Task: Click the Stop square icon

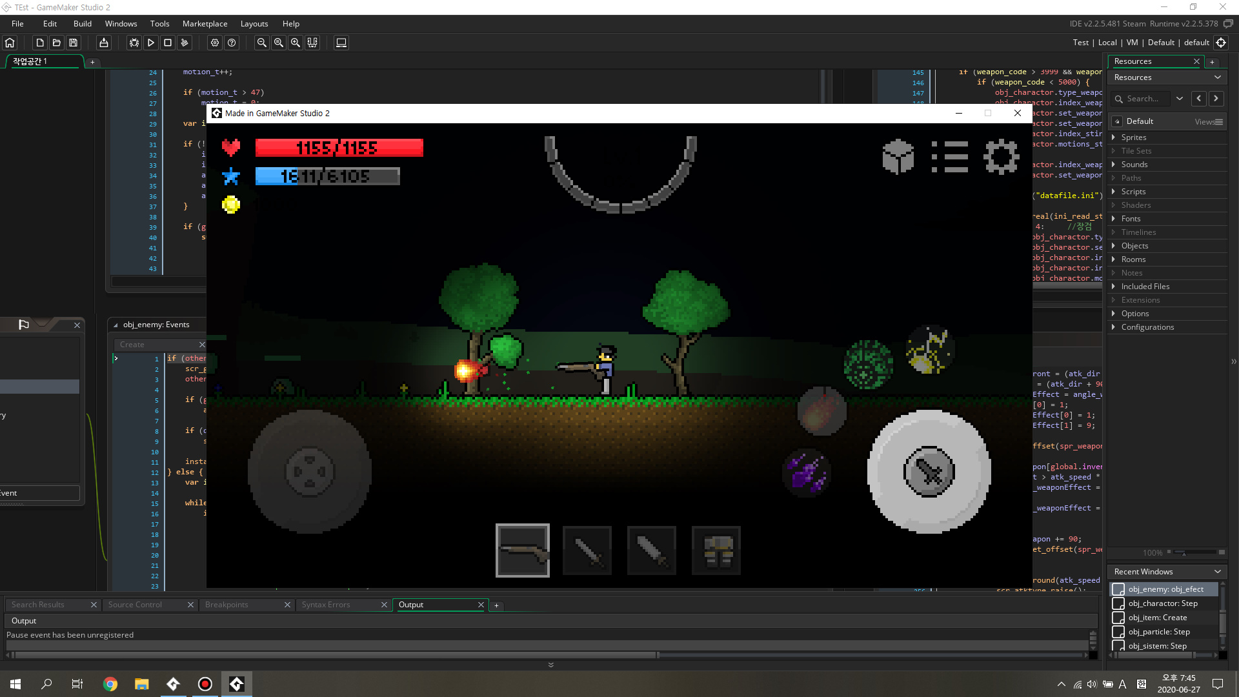Action: [168, 43]
